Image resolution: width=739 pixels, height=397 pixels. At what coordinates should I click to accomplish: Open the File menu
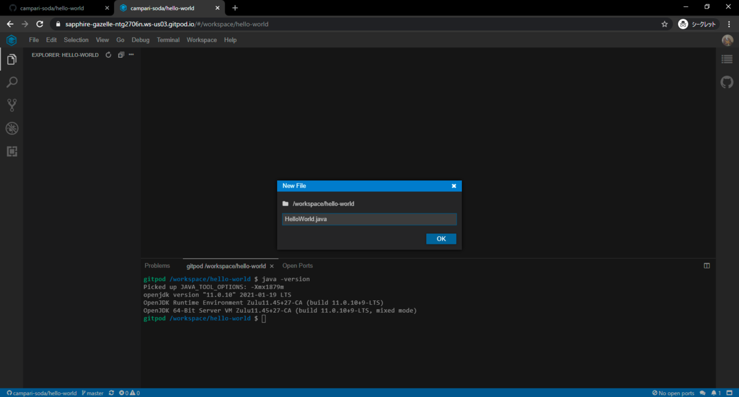(x=34, y=40)
